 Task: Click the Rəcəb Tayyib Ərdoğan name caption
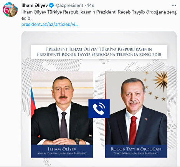click(x=136, y=149)
